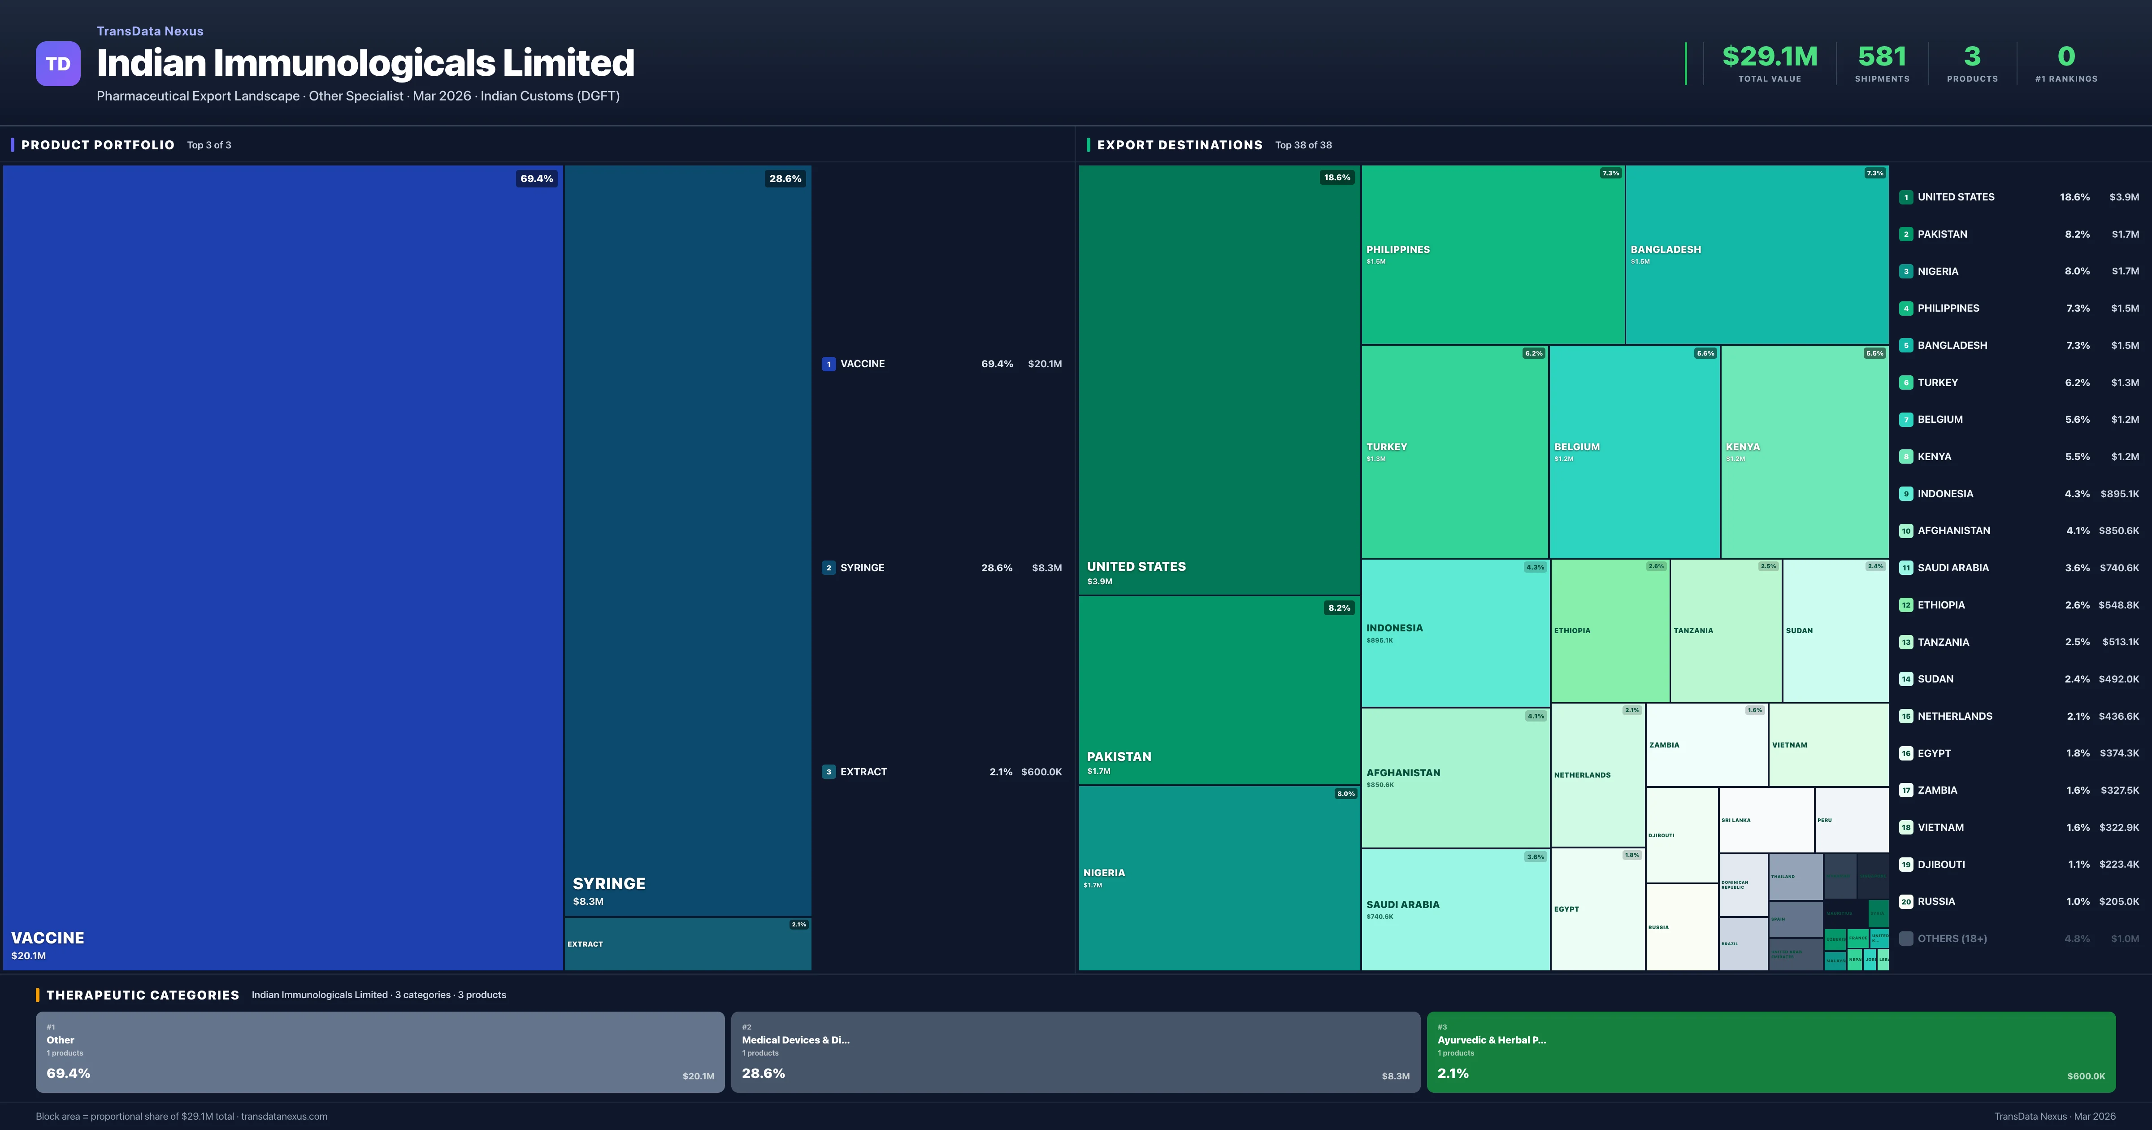Click rank 20 badge beside RUSSIA

(1905, 901)
